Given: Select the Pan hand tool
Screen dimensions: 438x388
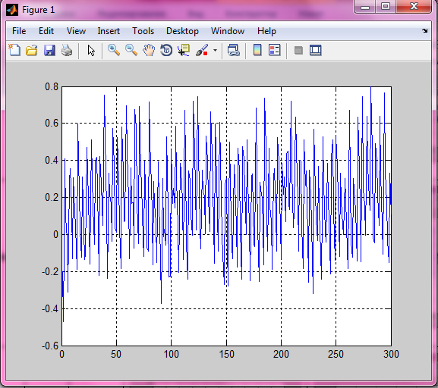Looking at the screenshot, I should (149, 51).
